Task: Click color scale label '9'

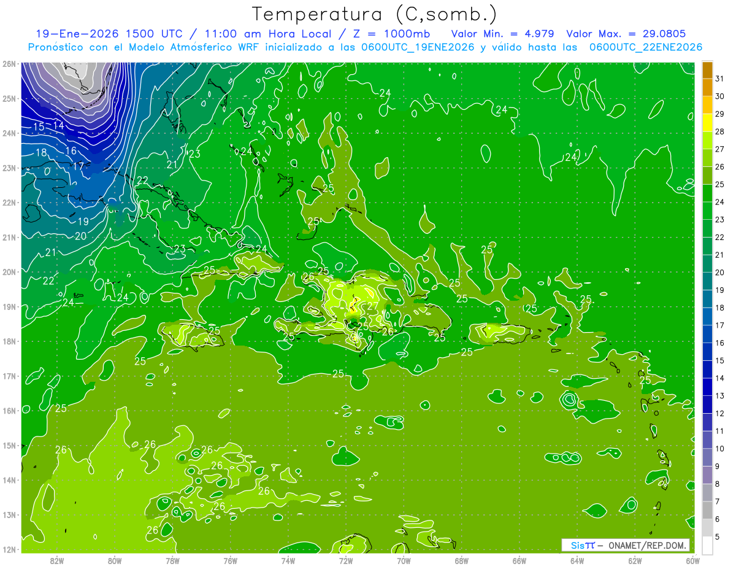Action: point(718,466)
